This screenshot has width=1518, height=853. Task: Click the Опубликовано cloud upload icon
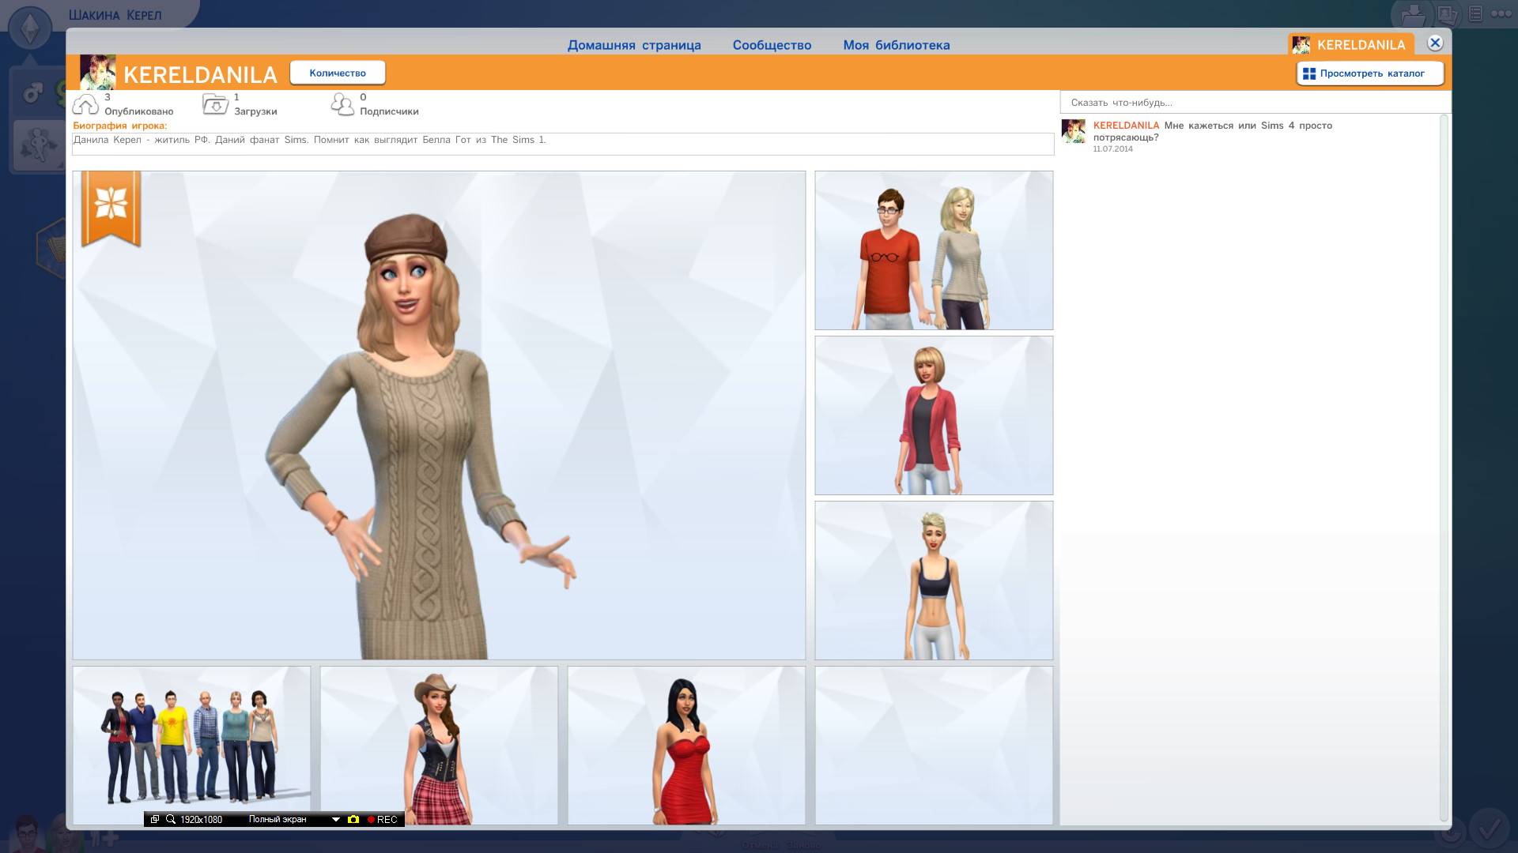click(x=85, y=104)
